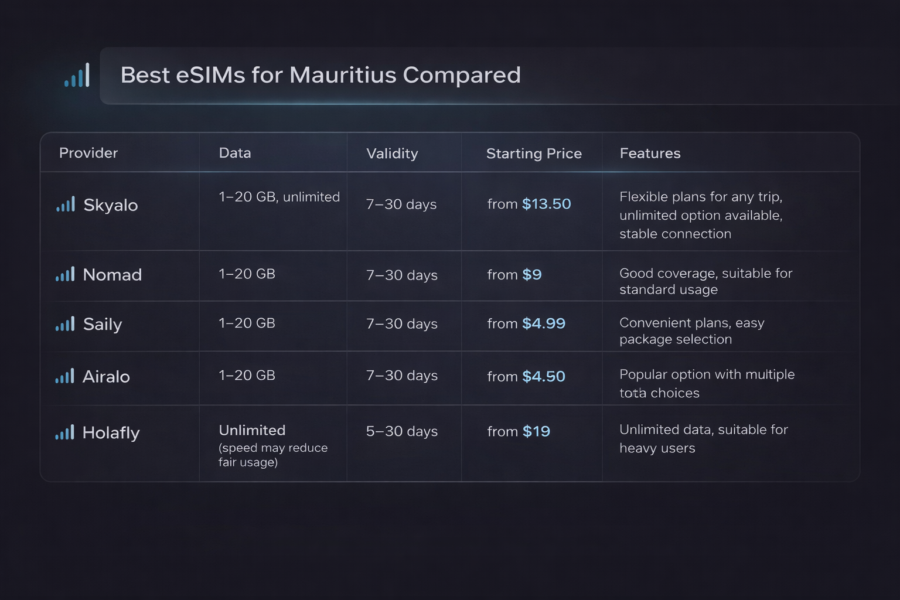Click the signal bars logo in the header
This screenshot has width=900, height=600.
[x=76, y=75]
